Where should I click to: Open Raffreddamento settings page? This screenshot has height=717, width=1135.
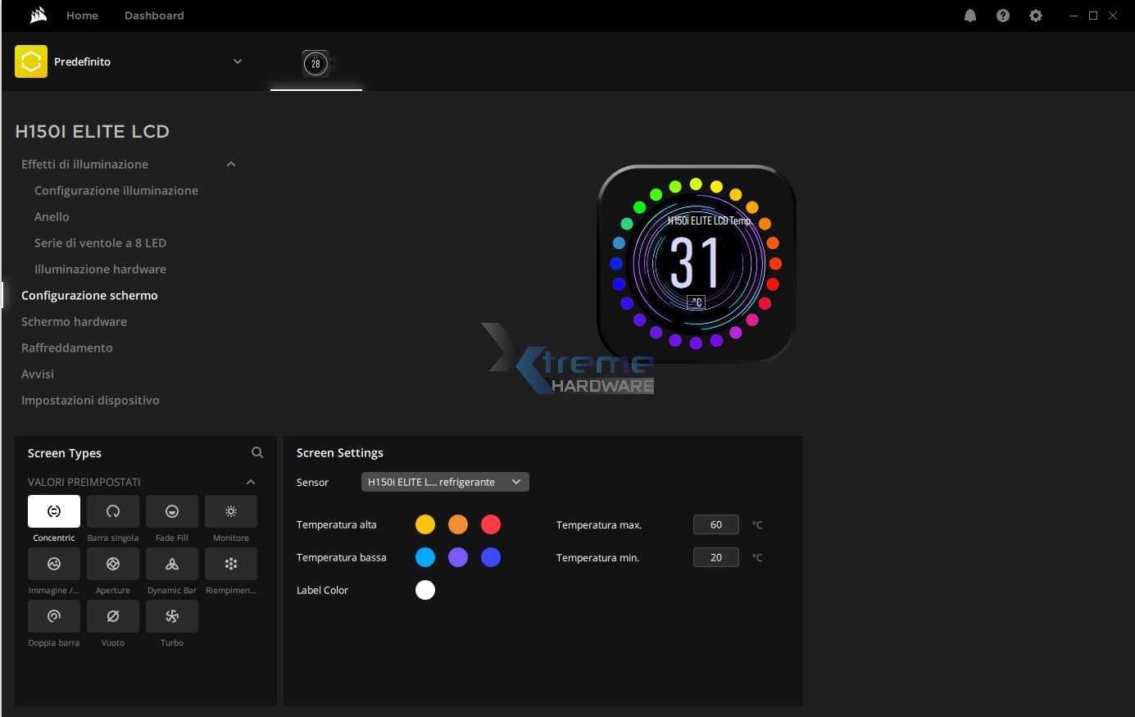(67, 347)
